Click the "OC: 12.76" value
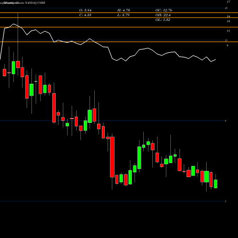Screen dimensions: 238x238 coord(164,10)
